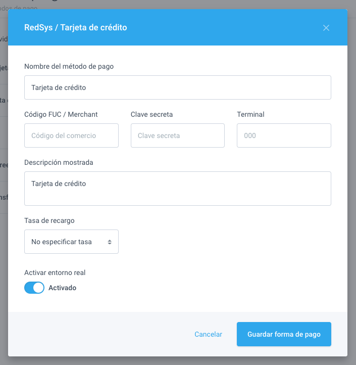This screenshot has height=365, width=356.
Task: Edit the payment method name field at top
Action: [x=178, y=87]
